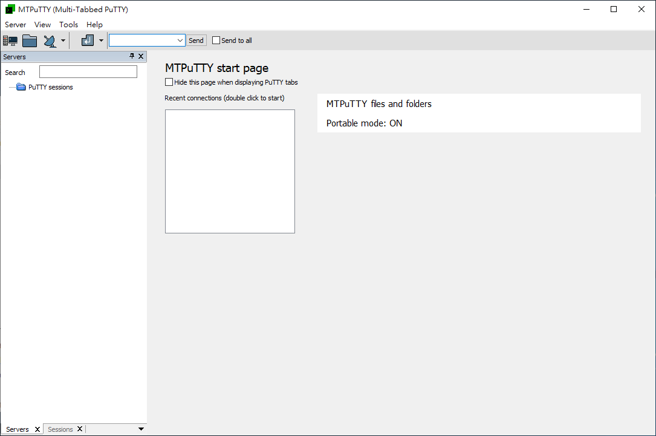Click the Send button
Viewport: 656px width, 436px height.
pos(196,40)
